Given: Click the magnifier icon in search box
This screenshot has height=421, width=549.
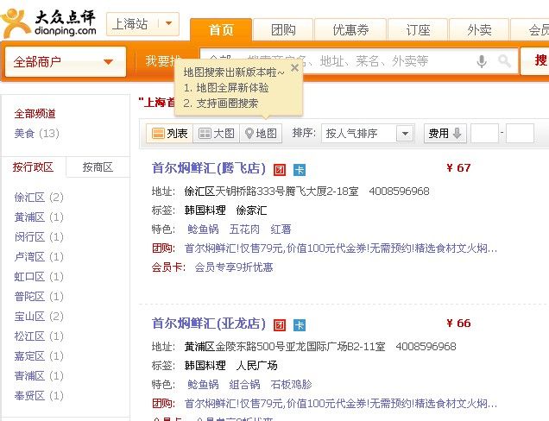Looking at the screenshot, I should (x=504, y=61).
